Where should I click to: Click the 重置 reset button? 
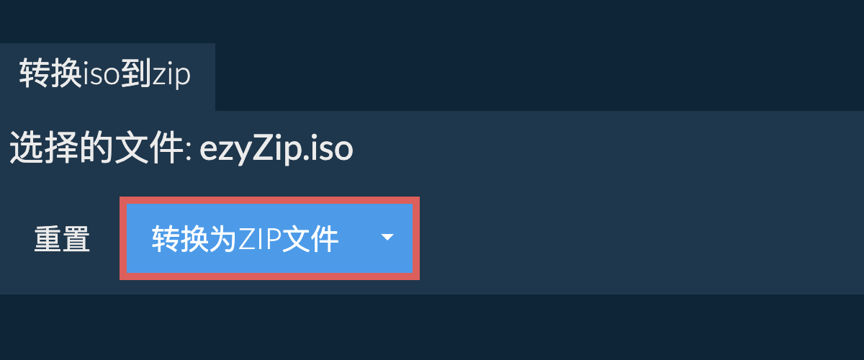[62, 240]
